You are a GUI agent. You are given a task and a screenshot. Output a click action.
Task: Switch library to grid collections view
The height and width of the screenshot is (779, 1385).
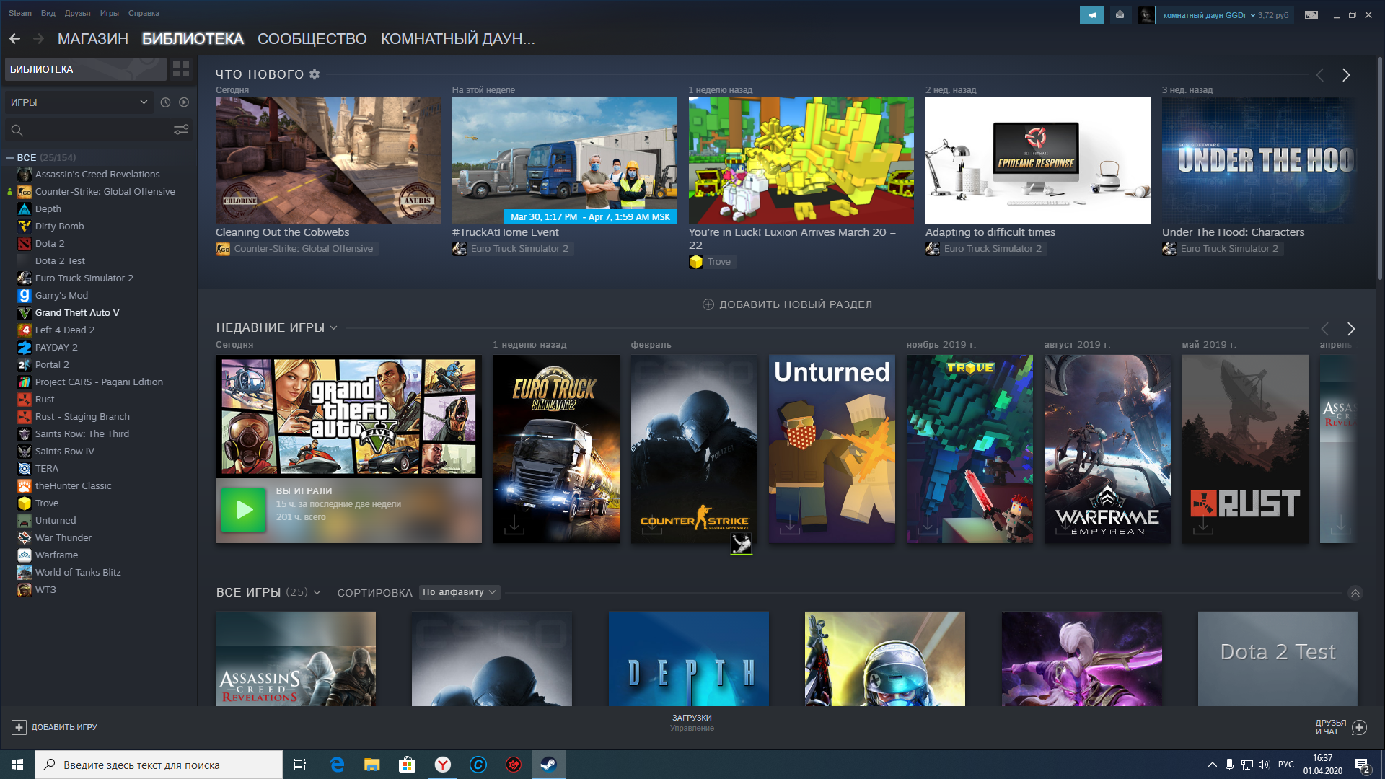point(181,69)
